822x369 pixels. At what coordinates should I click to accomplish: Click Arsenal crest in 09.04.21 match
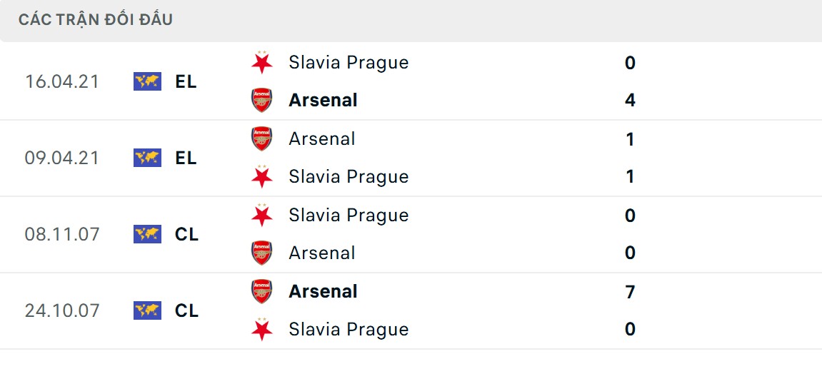(x=262, y=138)
